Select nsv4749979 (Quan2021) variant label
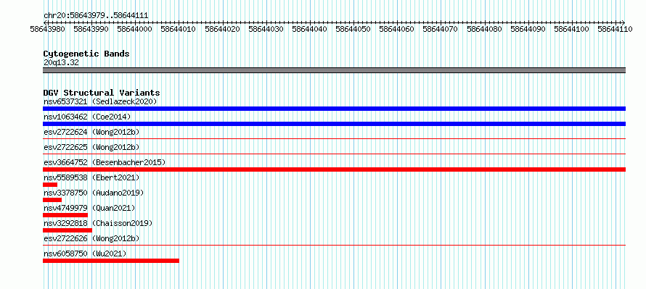The width and height of the screenshot is (646, 289). pyautogui.click(x=89, y=208)
